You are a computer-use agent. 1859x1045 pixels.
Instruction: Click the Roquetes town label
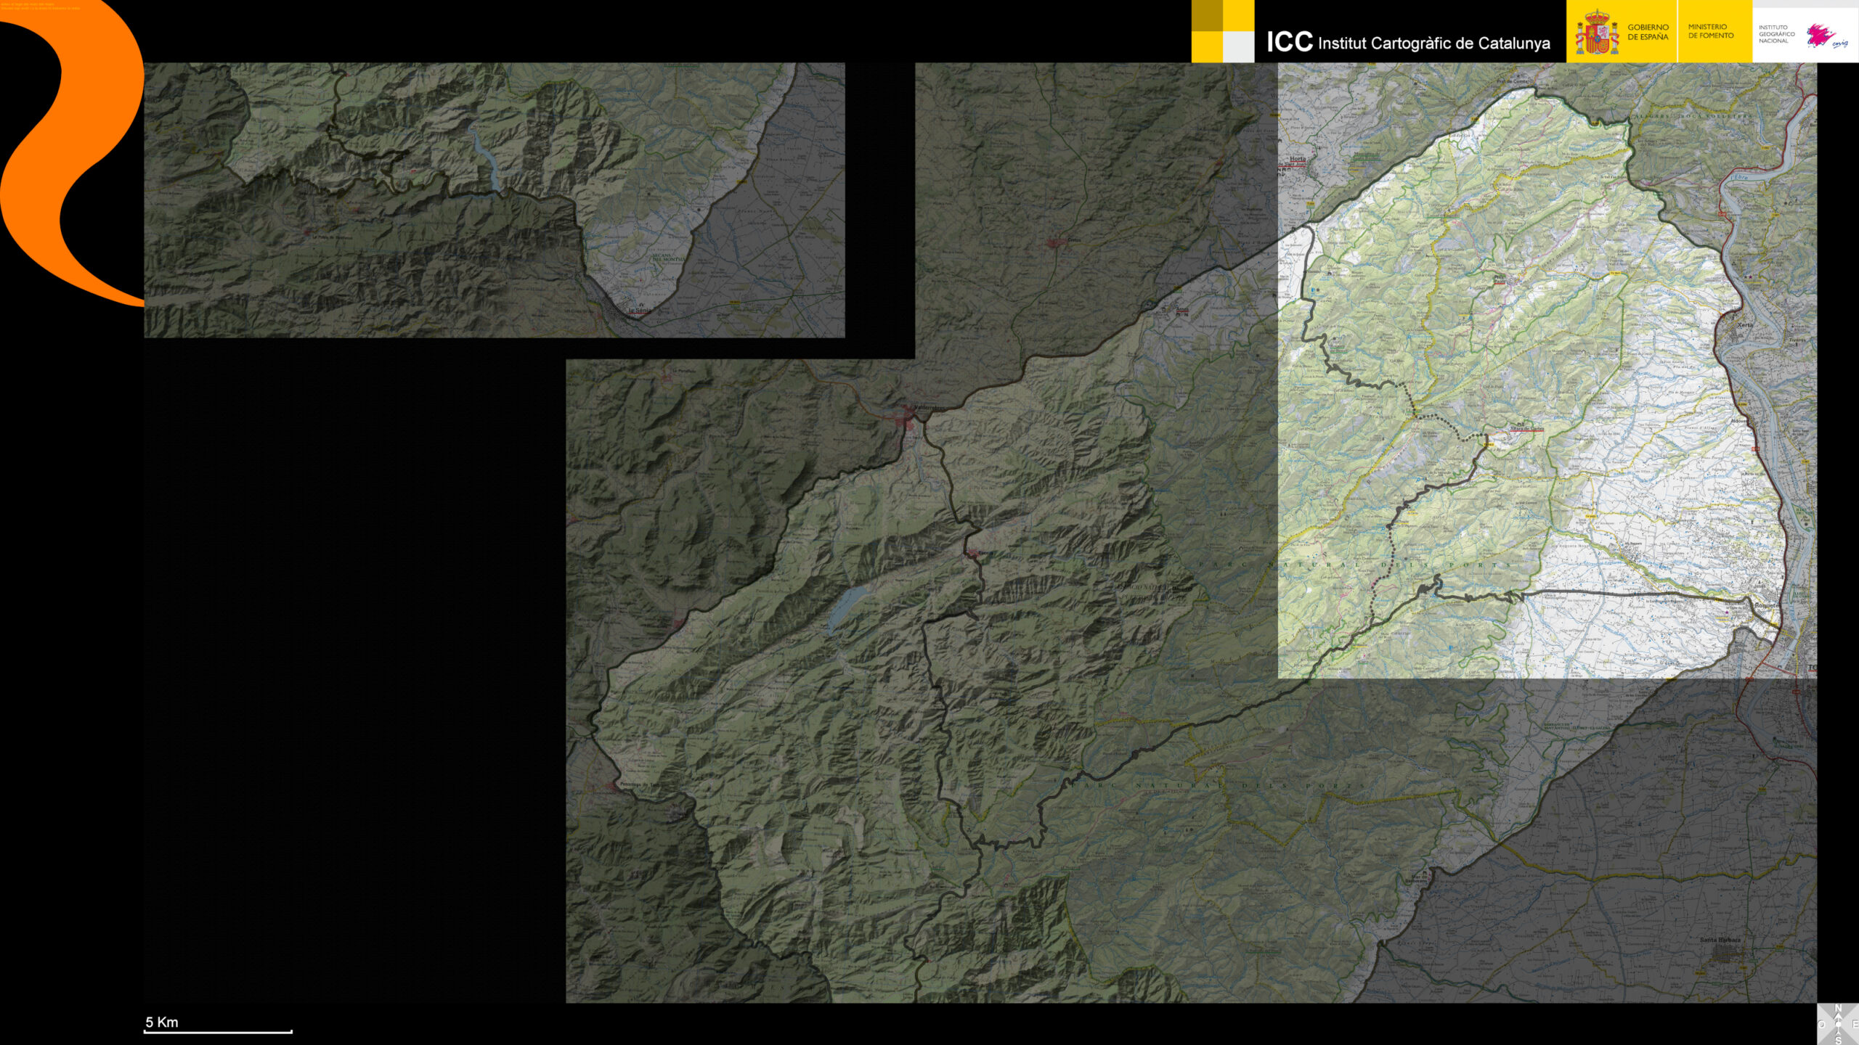1768,605
